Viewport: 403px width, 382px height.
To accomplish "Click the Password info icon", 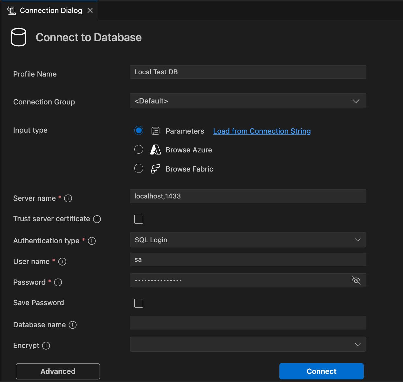I will point(58,282).
